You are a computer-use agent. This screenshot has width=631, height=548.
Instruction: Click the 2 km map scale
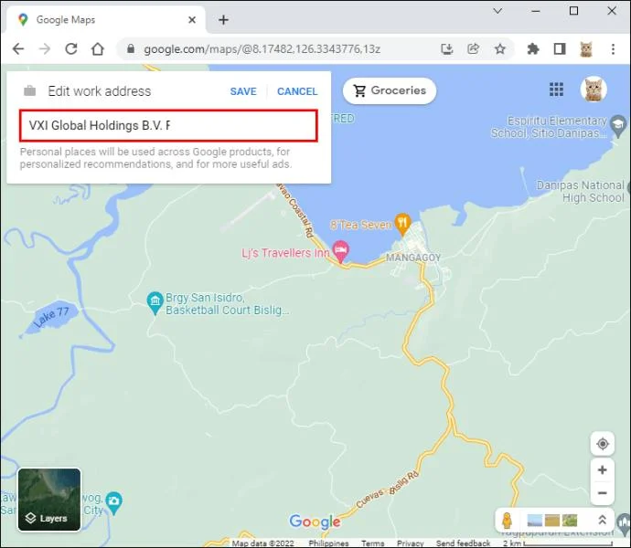557,543
